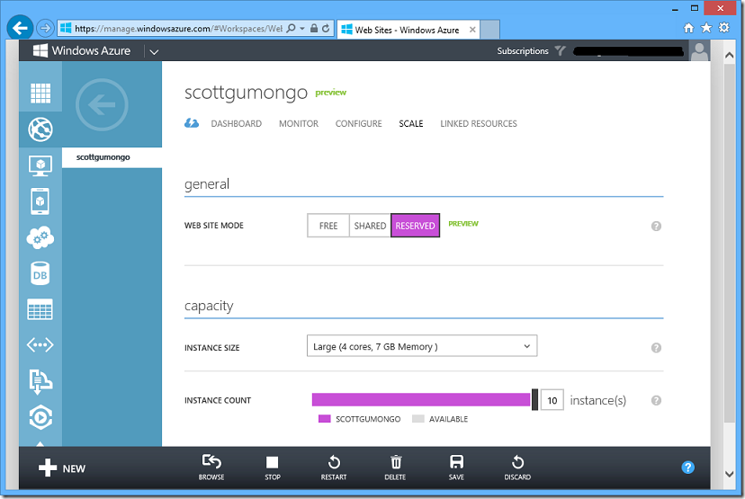The height and width of the screenshot is (499, 745).
Task: Open help for Instance Size
Action: tap(656, 348)
